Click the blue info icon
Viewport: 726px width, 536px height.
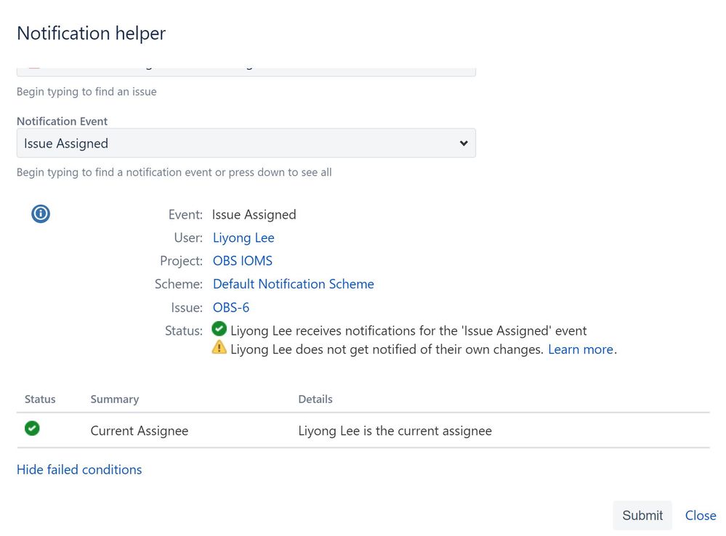point(41,214)
